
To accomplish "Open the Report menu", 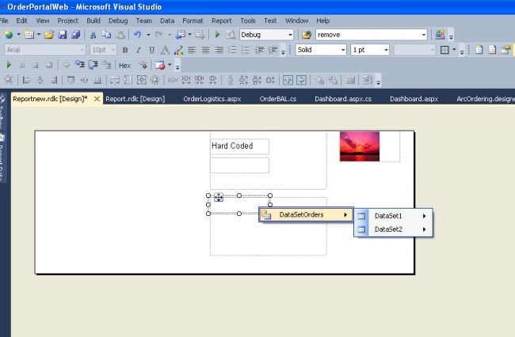I will point(221,21).
